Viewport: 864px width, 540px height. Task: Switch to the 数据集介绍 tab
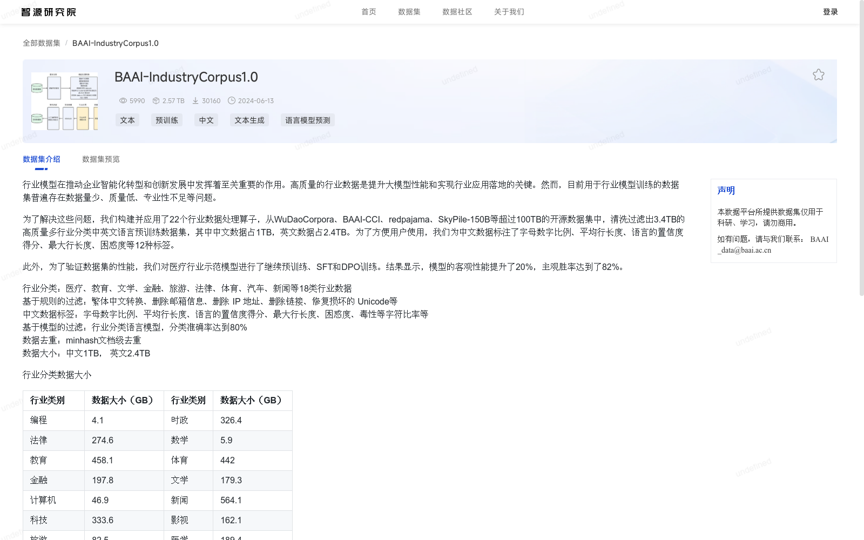[x=42, y=159]
